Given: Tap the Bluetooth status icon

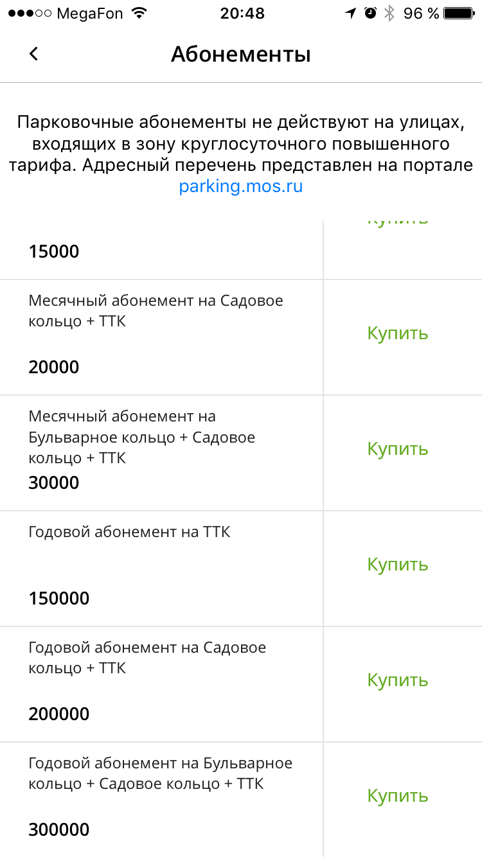Looking at the screenshot, I should [x=389, y=13].
